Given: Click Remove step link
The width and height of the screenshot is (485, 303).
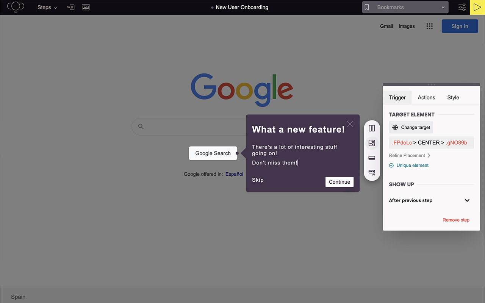Looking at the screenshot, I should (456, 220).
